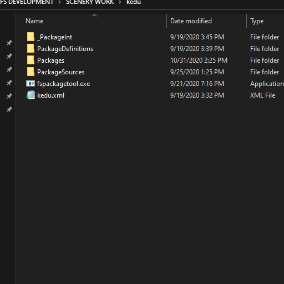Click the lowest pin icon in sidebar

9,109
